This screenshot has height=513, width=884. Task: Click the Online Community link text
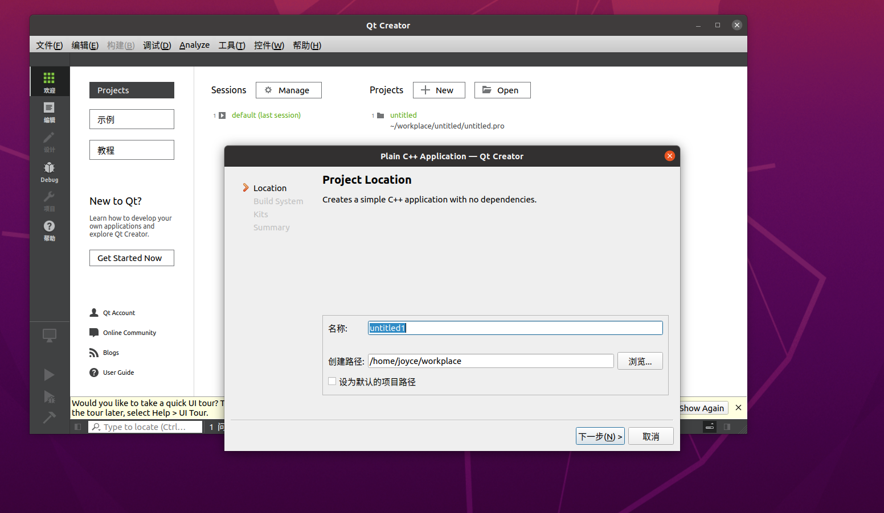point(129,333)
